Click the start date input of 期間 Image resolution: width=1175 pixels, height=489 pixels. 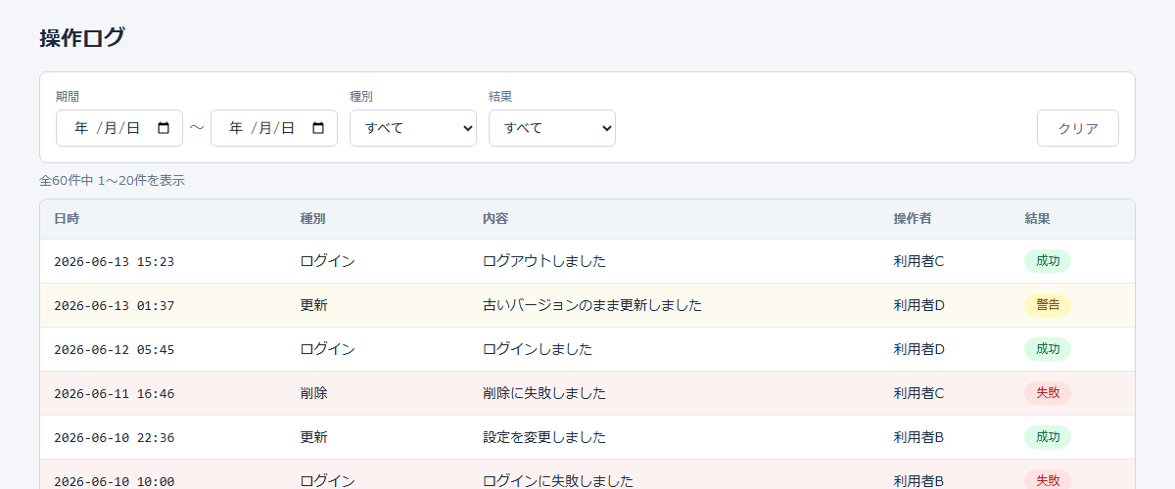(x=119, y=128)
